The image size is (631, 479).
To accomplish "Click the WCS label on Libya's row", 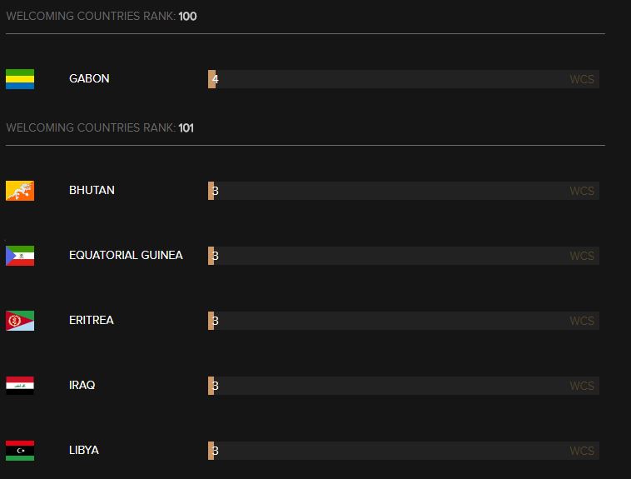I will coord(582,451).
